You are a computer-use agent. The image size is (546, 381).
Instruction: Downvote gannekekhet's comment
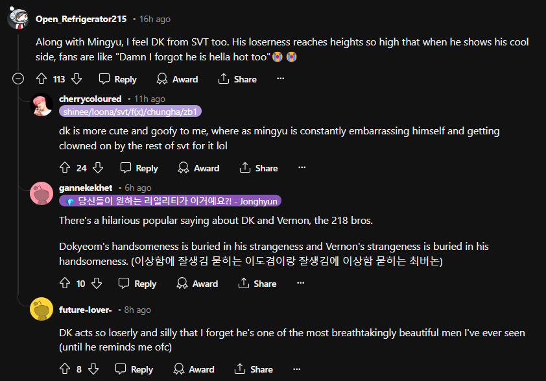[x=96, y=284]
